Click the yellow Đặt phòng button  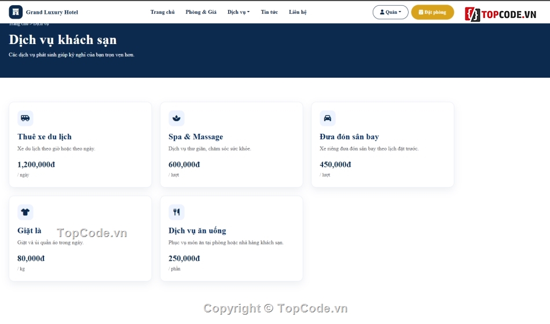coord(432,12)
